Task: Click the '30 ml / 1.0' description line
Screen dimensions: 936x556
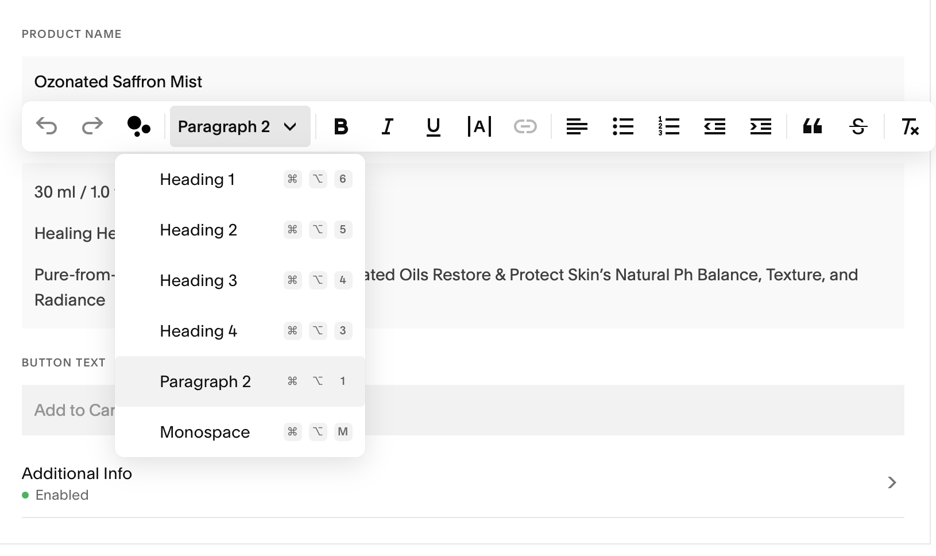Action: [x=72, y=192]
